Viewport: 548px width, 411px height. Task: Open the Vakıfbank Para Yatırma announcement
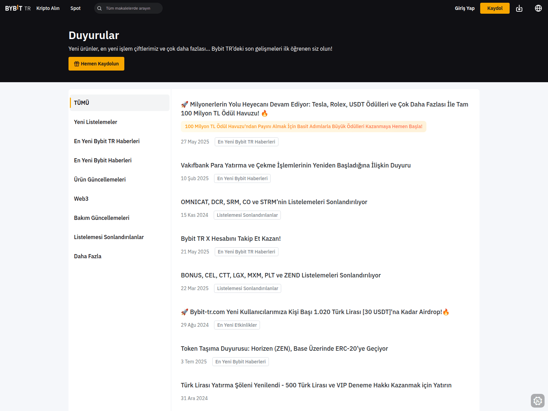coord(296,165)
